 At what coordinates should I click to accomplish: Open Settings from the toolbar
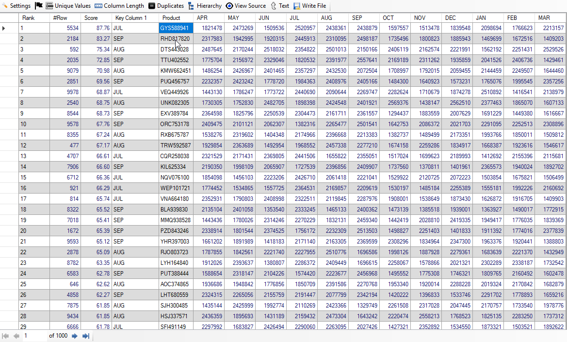[x=16, y=6]
